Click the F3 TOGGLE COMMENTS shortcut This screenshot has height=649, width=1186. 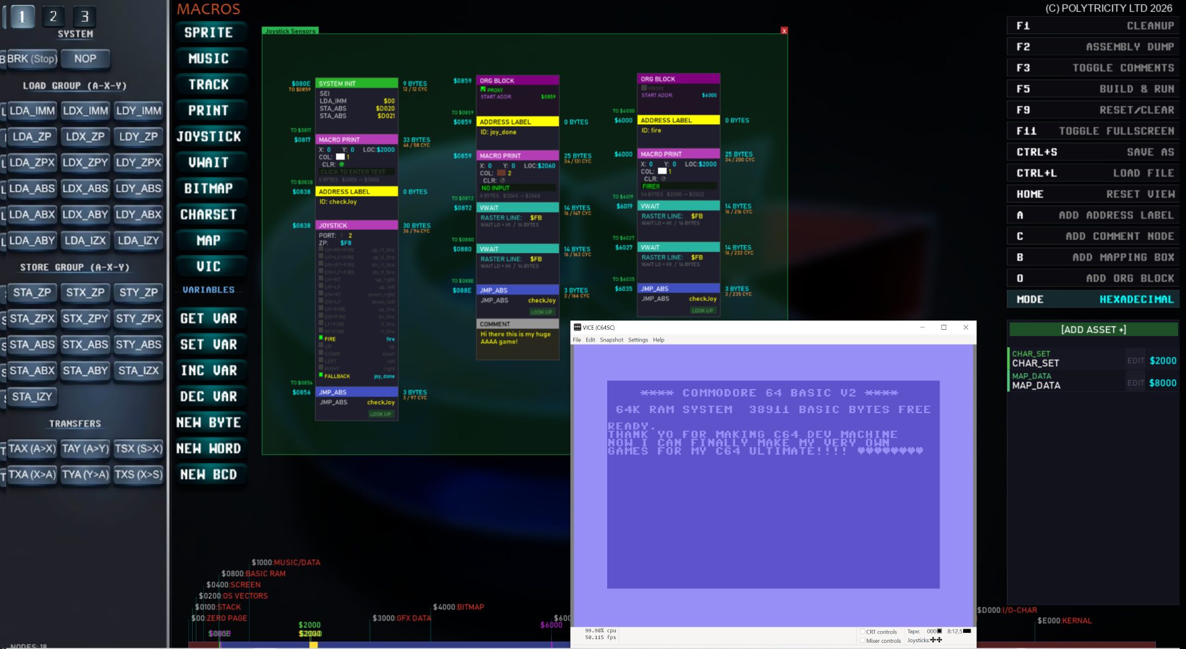(1093, 68)
